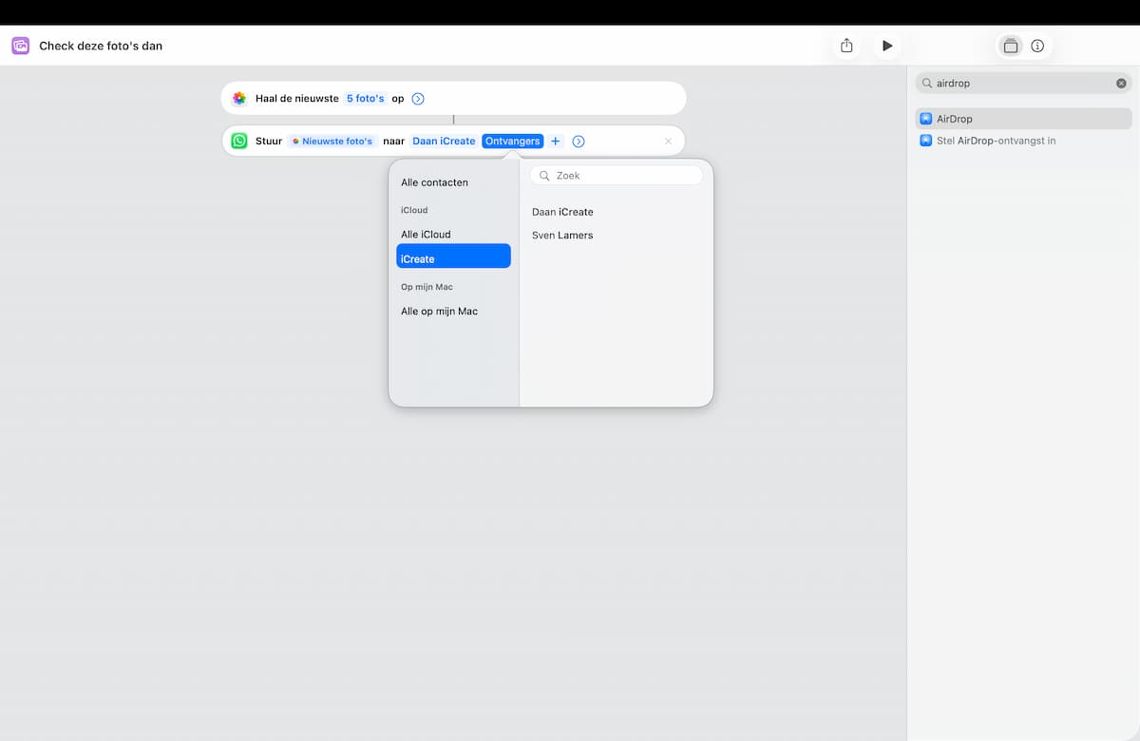Click the AirDrop result icon
Image resolution: width=1140 pixels, height=741 pixels.
(x=926, y=119)
